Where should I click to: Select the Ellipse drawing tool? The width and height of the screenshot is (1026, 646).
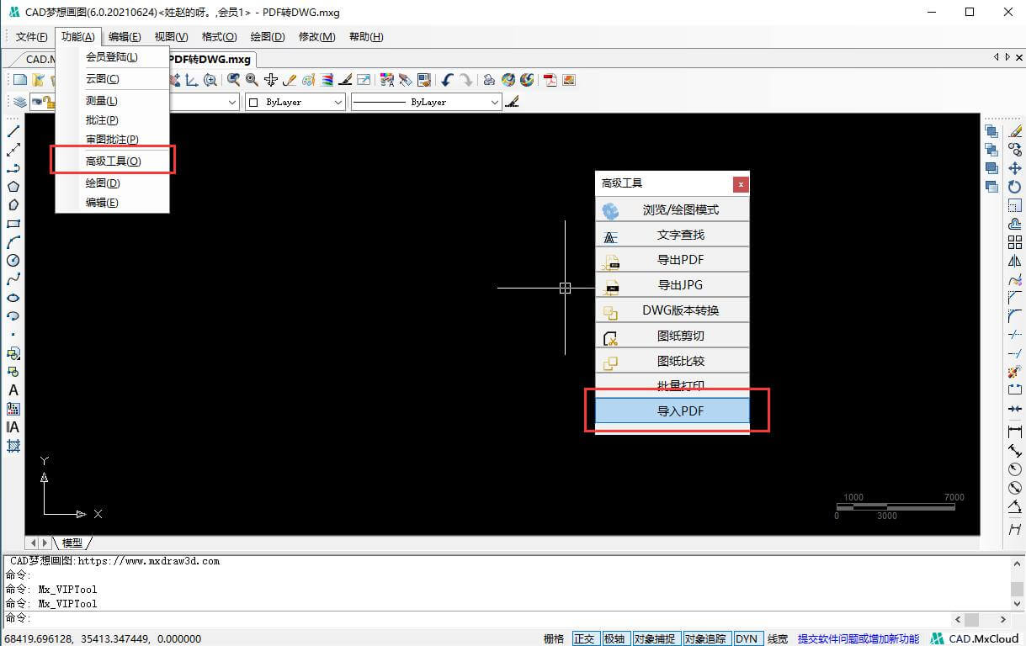[x=13, y=298]
